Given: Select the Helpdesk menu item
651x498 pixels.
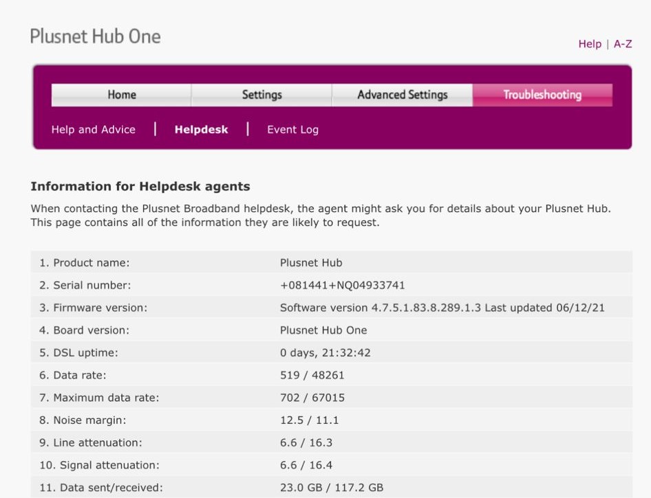Looking at the screenshot, I should [200, 129].
